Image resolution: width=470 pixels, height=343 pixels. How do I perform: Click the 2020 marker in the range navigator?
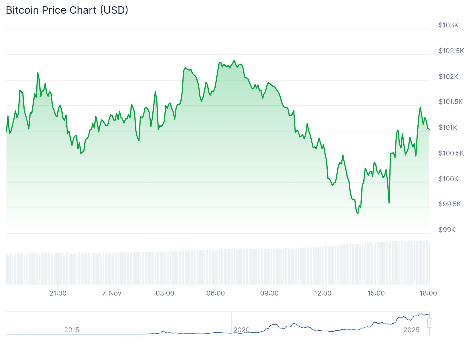point(242,330)
